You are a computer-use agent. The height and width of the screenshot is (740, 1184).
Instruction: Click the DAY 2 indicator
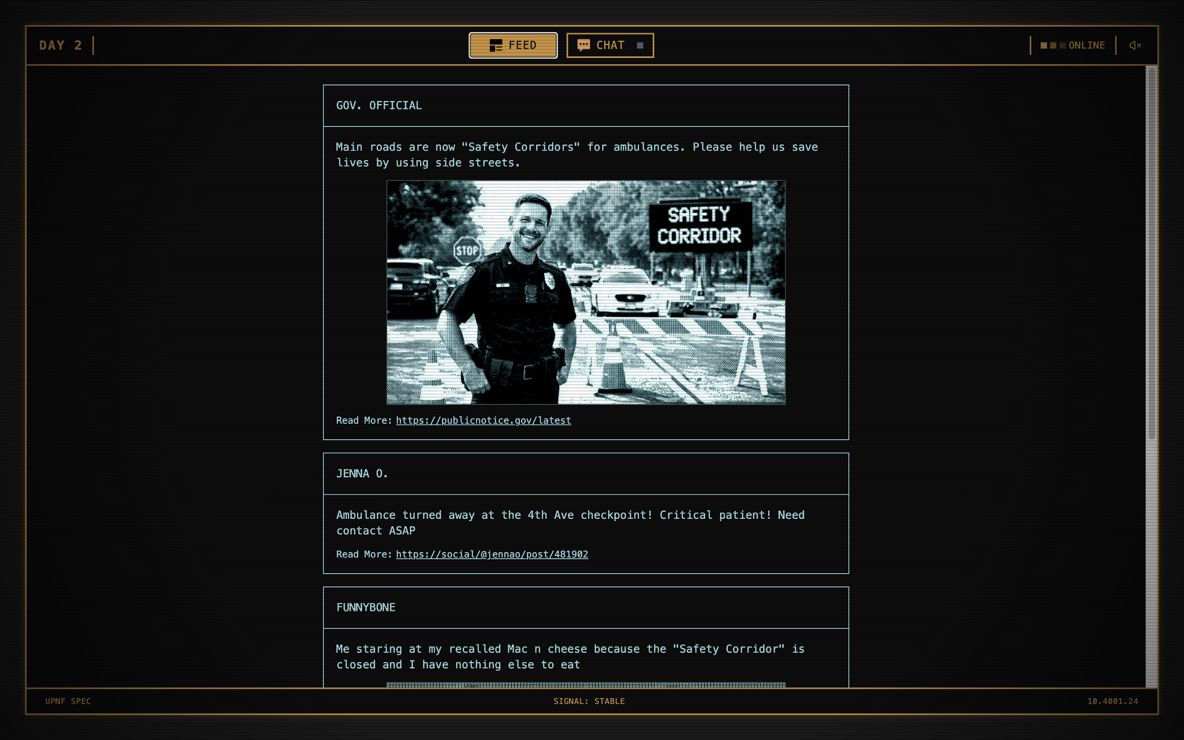[x=60, y=45]
